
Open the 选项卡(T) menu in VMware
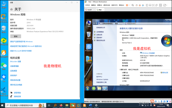pos(114,5)
